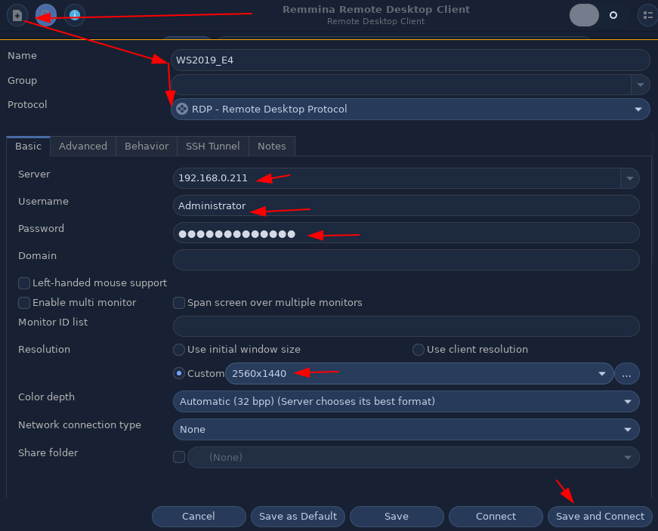Viewport: 658px width, 531px height.
Task: Click the new connection profile icon
Action: (x=17, y=16)
